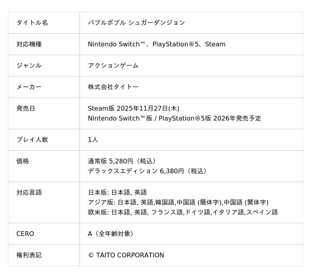318x278 pixels.
Task: Click the maker name 株式会社タイトー
Action: pyautogui.click(x=113, y=87)
